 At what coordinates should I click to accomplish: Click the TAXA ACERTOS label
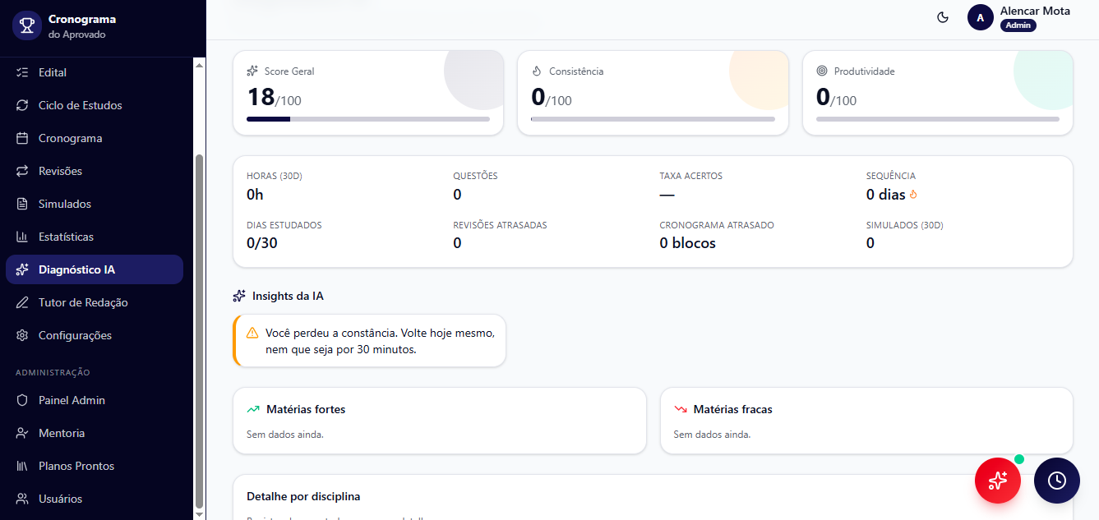coord(690,176)
